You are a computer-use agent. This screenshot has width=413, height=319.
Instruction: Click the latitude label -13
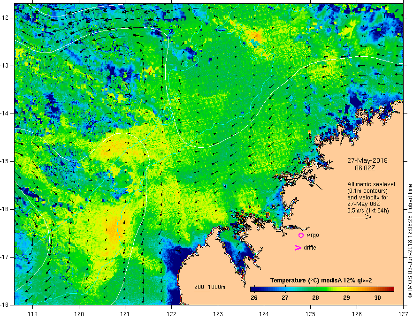[5, 66]
